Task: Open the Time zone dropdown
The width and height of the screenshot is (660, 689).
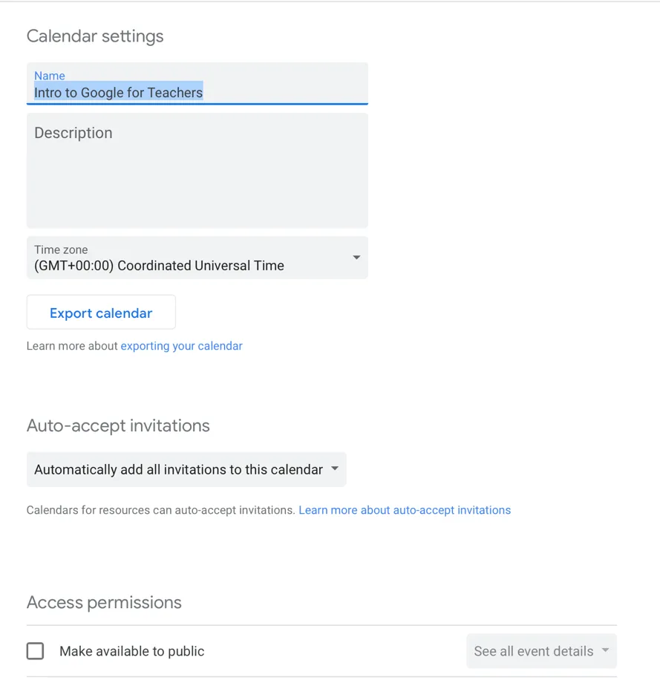Action: tap(197, 258)
